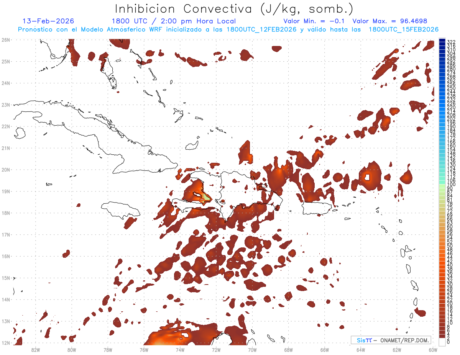Click the '64W' longitude label
460x355 pixels.
[x=361, y=350]
